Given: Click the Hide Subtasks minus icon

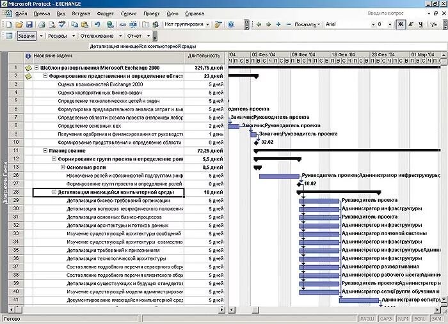Looking at the screenshot, I should [288, 24].
